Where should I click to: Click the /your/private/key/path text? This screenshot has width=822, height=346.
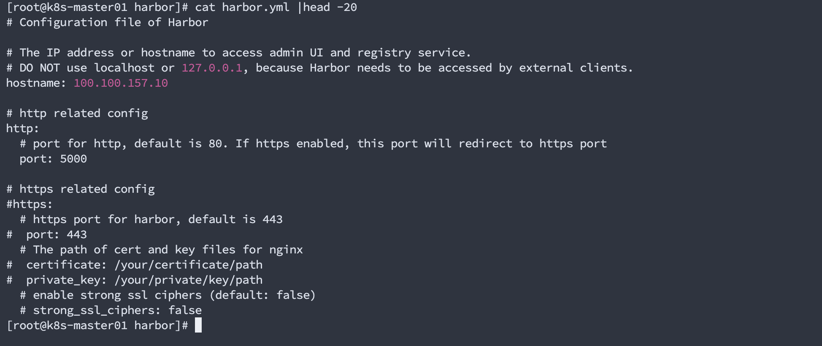[x=189, y=280]
